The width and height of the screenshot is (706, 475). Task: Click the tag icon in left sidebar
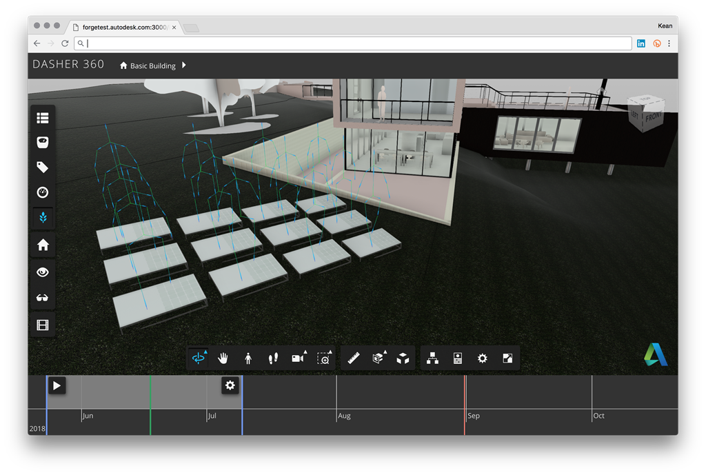[x=43, y=168]
